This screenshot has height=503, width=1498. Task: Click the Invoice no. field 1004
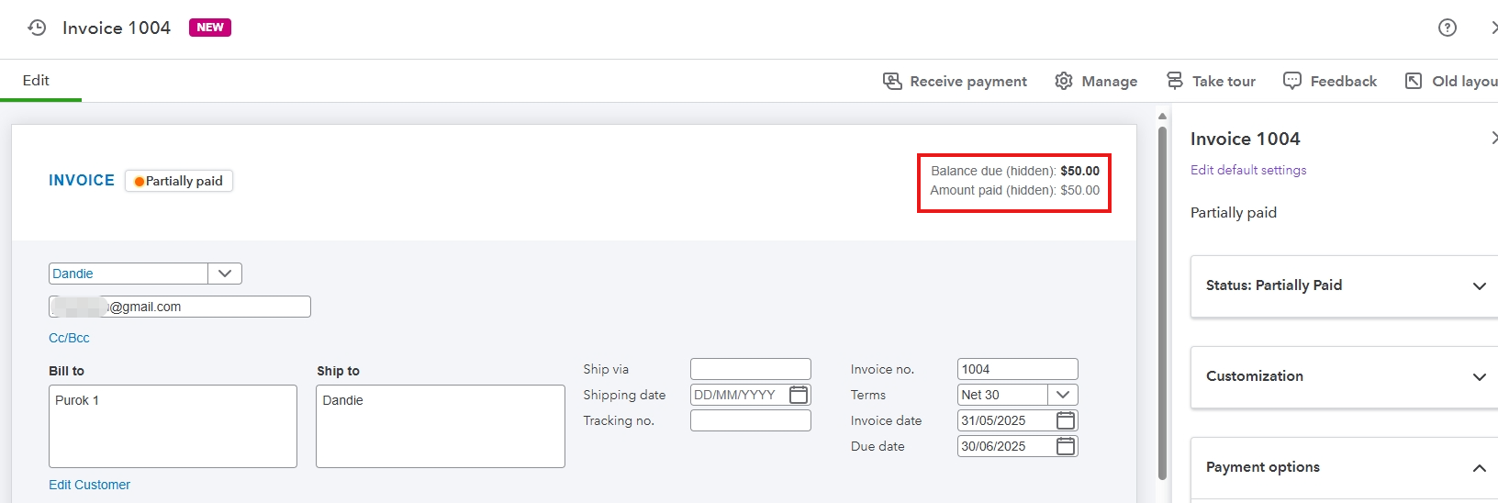1018,369
